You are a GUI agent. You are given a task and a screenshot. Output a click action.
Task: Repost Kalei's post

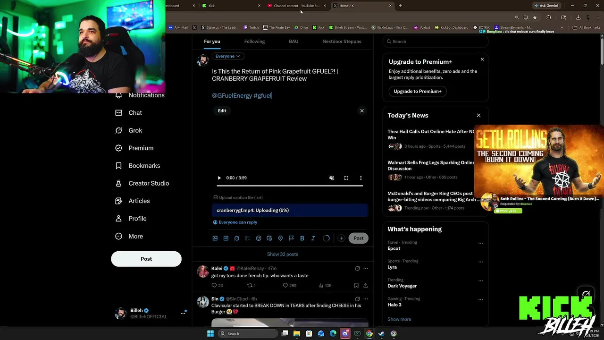point(252,286)
